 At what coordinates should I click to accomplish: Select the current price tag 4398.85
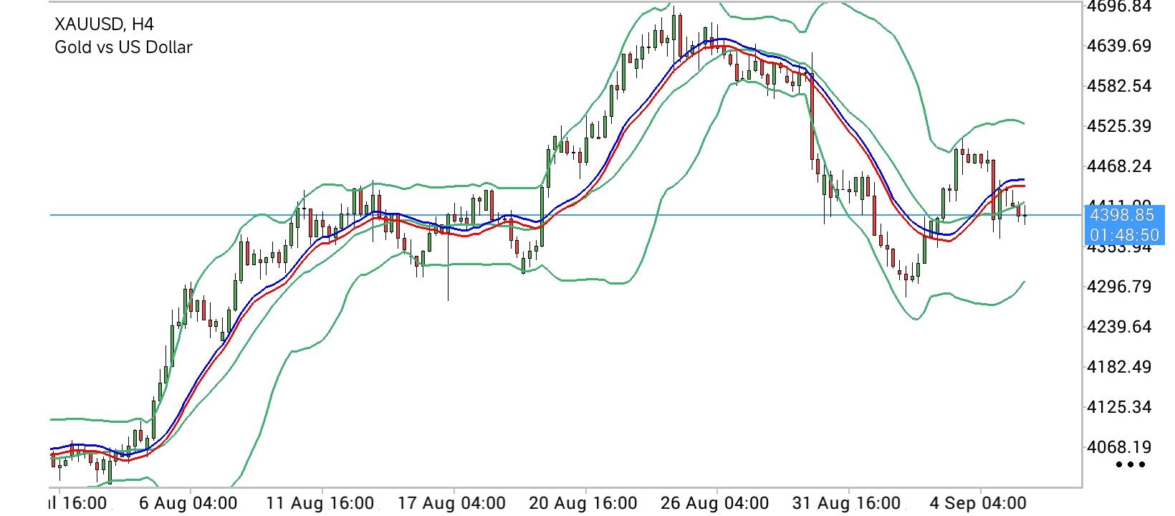[x=1121, y=215]
